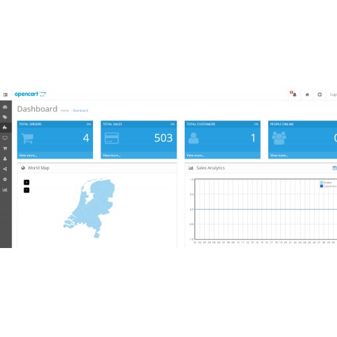Open the Design monitor sidebar icon
The image size is (337, 337).
pyautogui.click(x=5, y=138)
